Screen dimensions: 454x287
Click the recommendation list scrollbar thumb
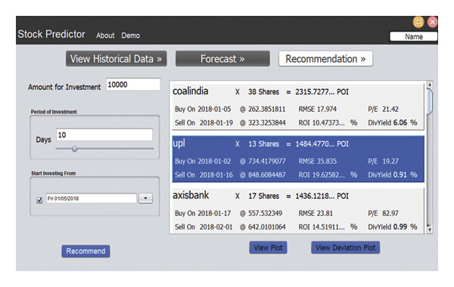[x=430, y=102]
